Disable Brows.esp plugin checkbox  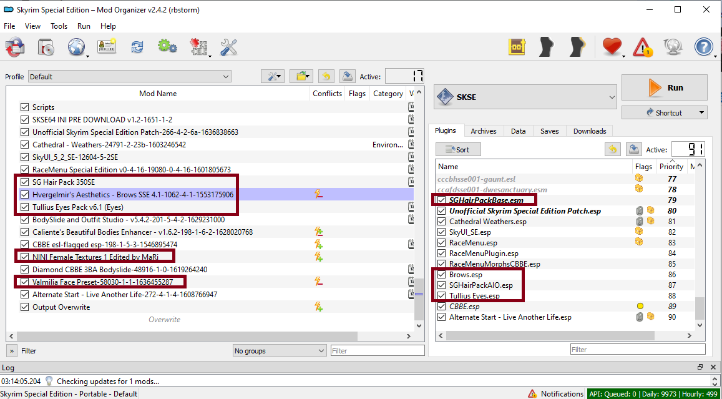(x=442, y=275)
